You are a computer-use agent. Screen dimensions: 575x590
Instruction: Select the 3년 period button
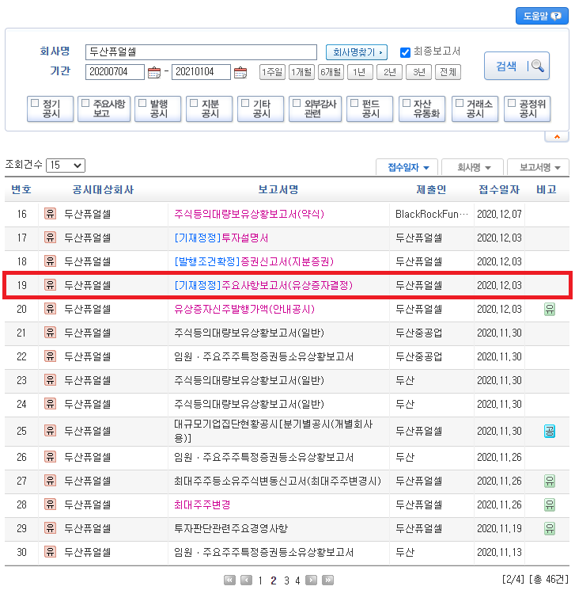tap(418, 72)
